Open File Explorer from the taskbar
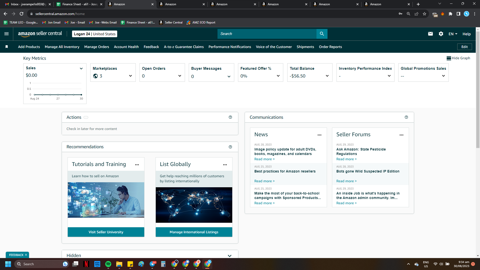The image size is (480, 270). (119, 264)
